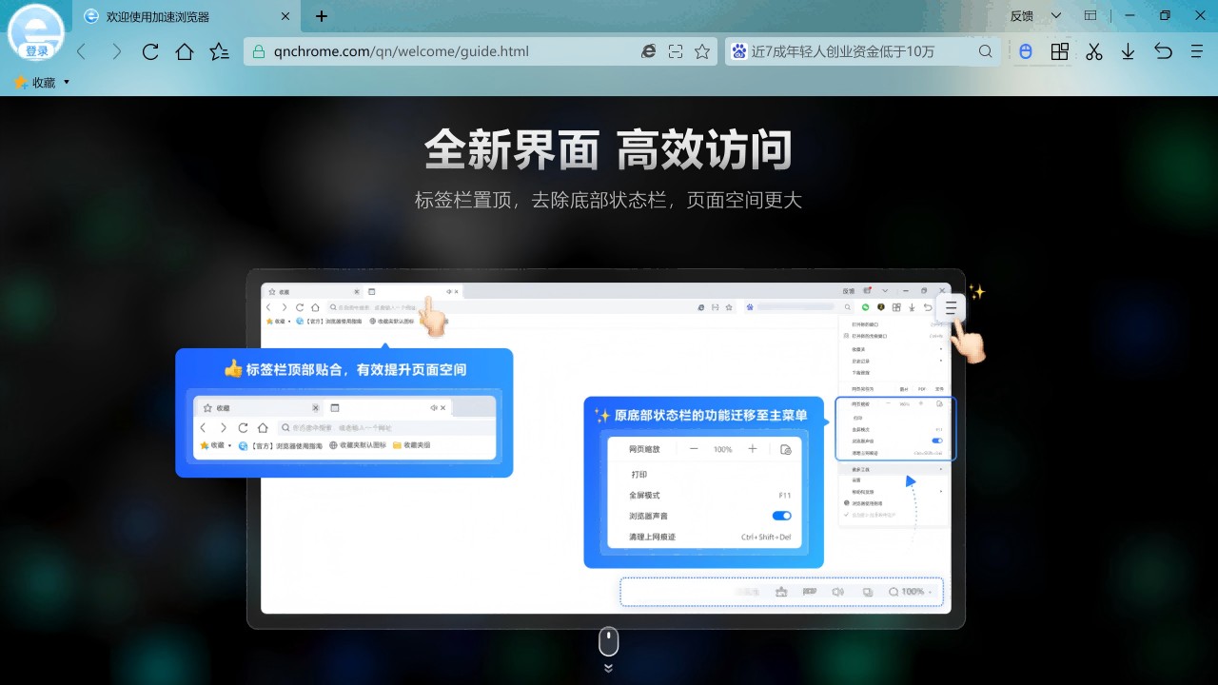Click the heading 全新界面 高效访问
Screen dimensions: 1218x685
(x=608, y=150)
